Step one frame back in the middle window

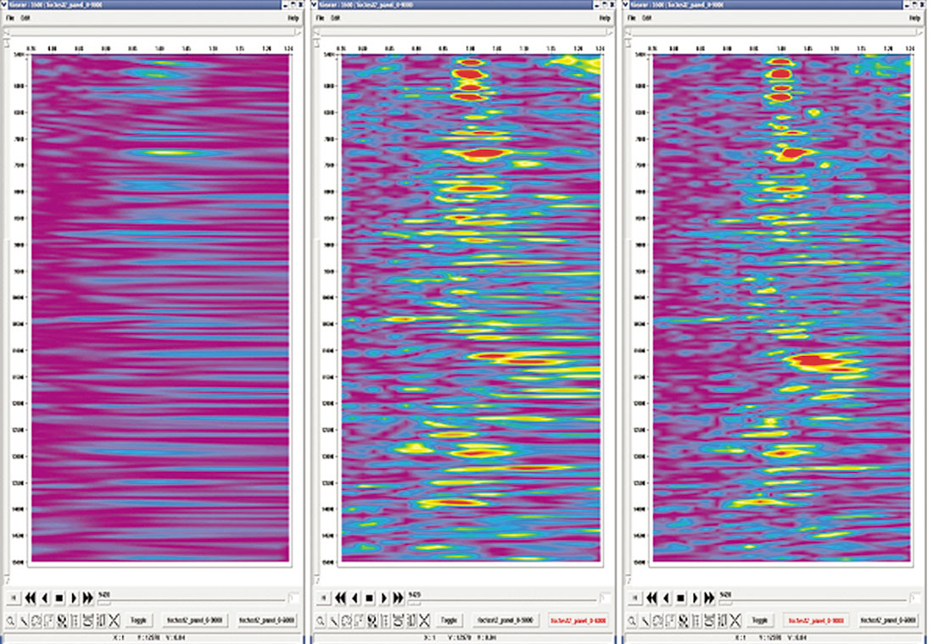click(355, 597)
